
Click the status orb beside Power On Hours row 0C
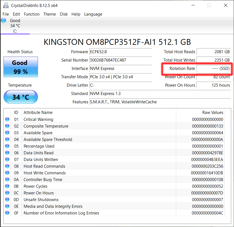(7, 193)
